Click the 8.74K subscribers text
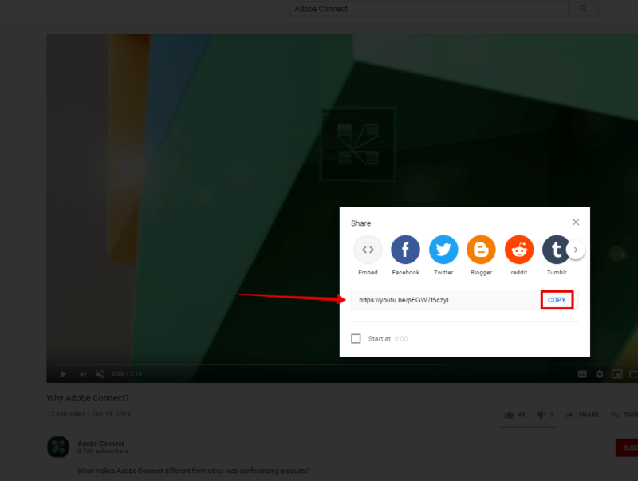Viewport: 638px width, 481px height. [x=103, y=451]
